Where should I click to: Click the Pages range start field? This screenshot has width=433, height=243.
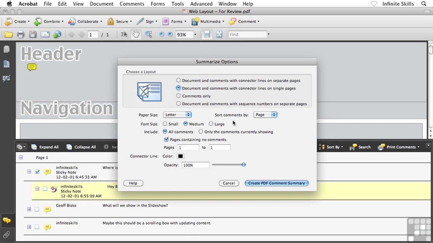pyautogui.click(x=188, y=147)
